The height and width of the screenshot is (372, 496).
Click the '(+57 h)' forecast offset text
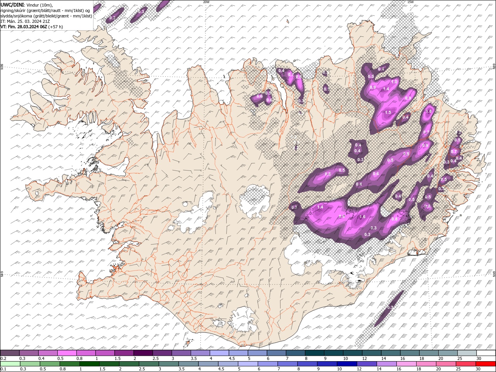(55, 27)
